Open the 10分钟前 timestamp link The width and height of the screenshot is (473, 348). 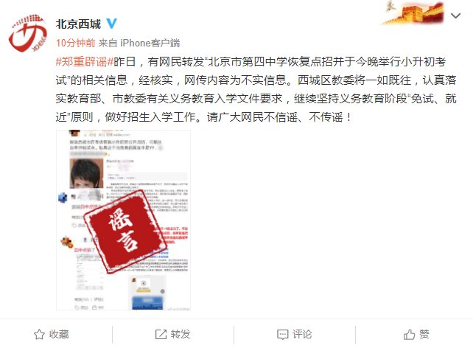pos(76,43)
